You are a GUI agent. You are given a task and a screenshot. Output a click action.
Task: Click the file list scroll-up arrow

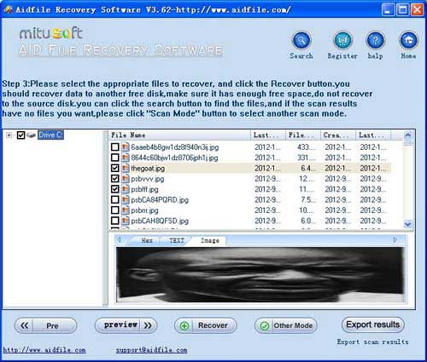click(x=407, y=135)
